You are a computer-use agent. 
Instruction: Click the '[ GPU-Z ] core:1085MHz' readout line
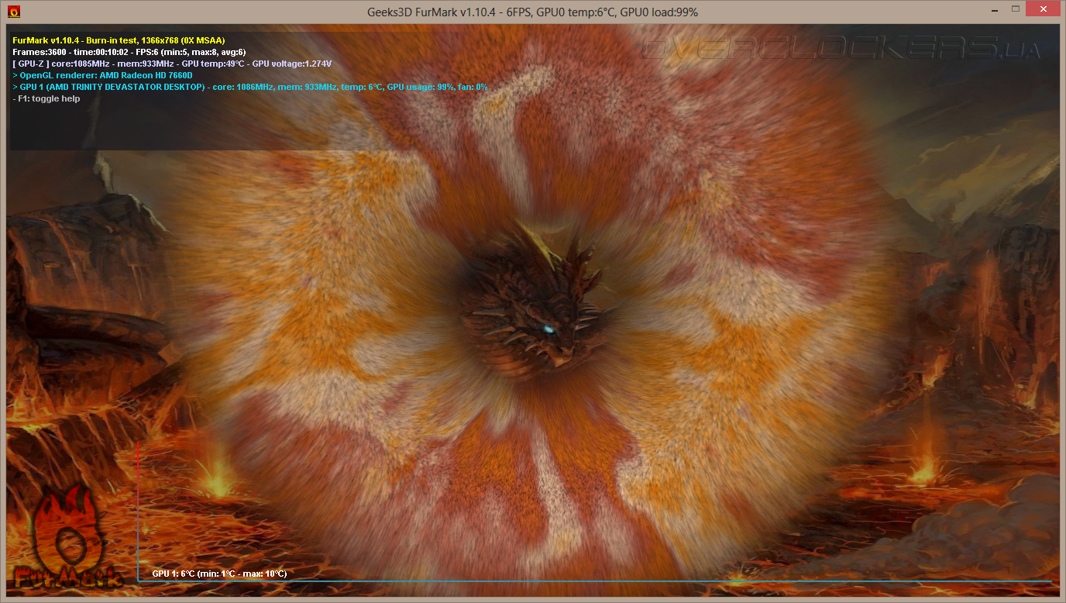pos(172,64)
